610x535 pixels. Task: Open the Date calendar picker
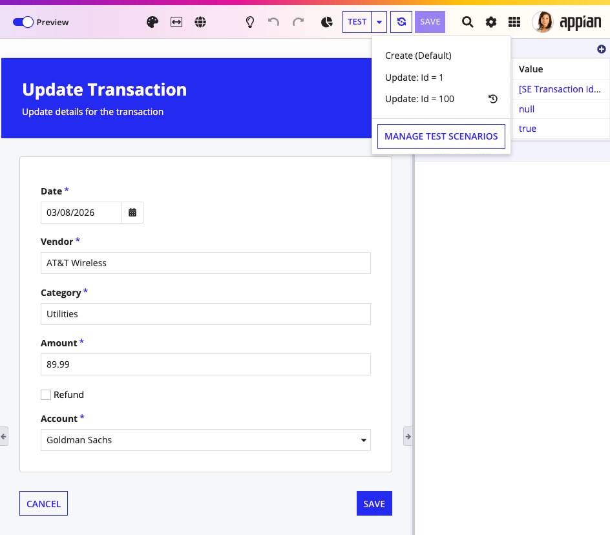point(132,213)
